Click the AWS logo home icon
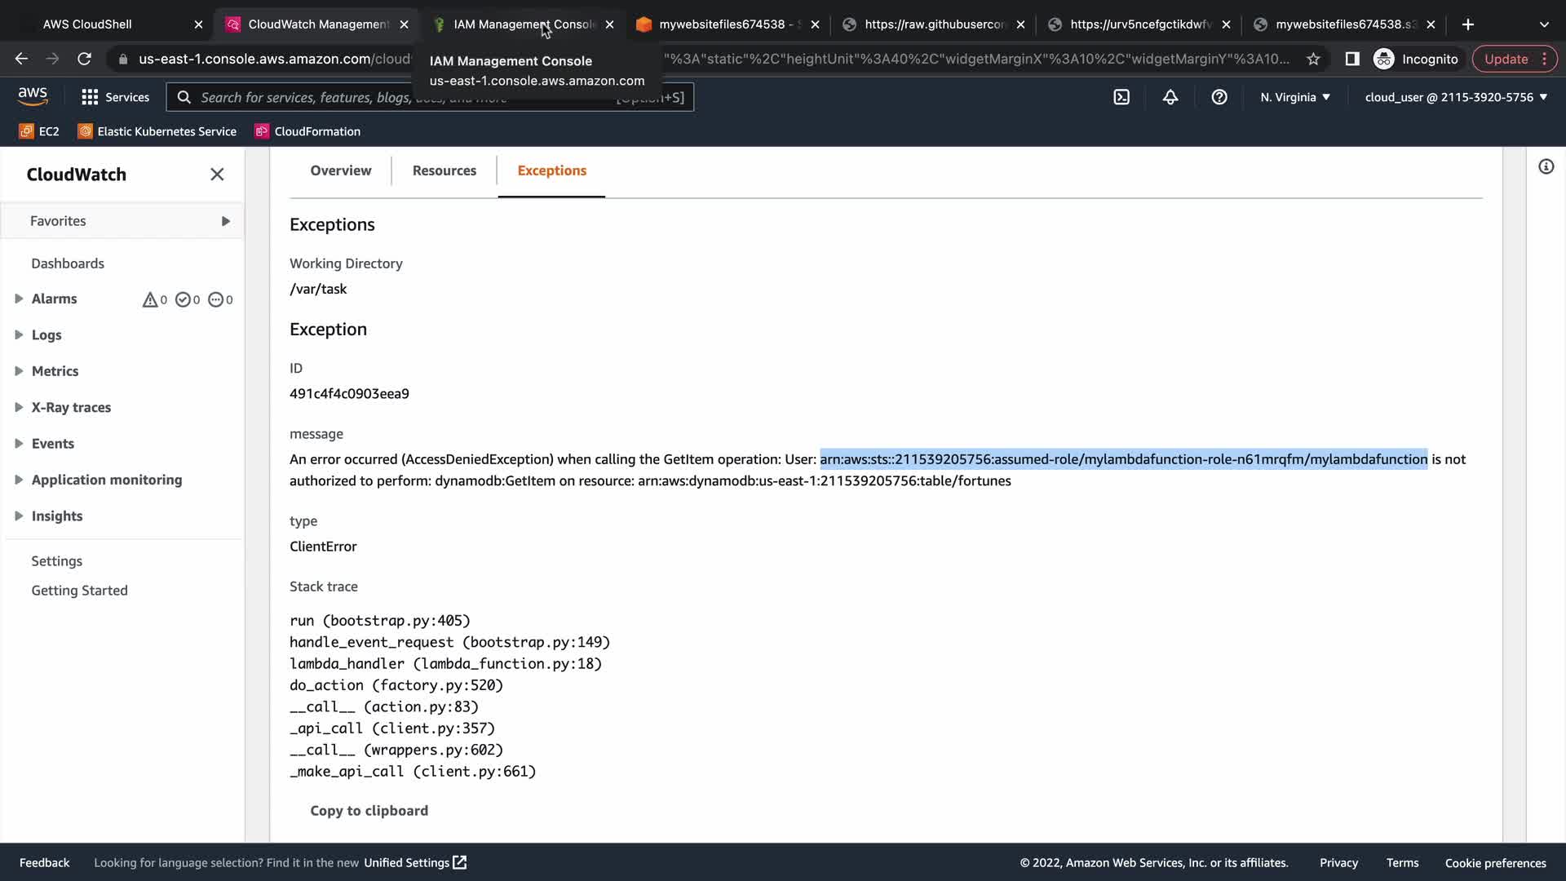The width and height of the screenshot is (1566, 881). point(33,96)
